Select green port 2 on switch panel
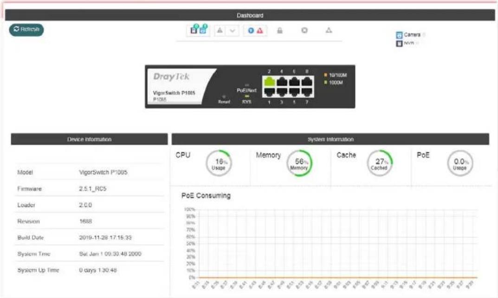This screenshot has height=298, width=498. pos(269,82)
